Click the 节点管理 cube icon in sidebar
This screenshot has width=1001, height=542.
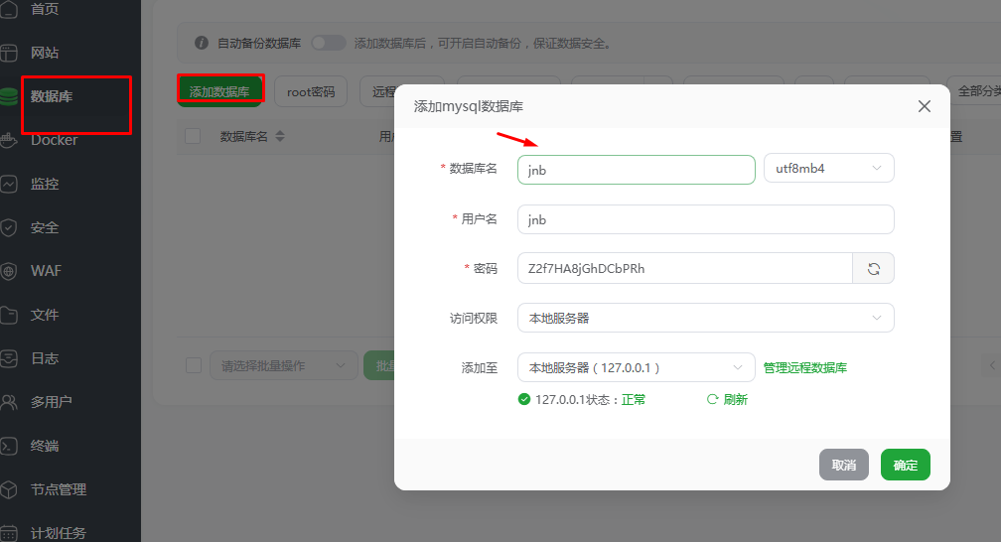pyautogui.click(x=9, y=489)
